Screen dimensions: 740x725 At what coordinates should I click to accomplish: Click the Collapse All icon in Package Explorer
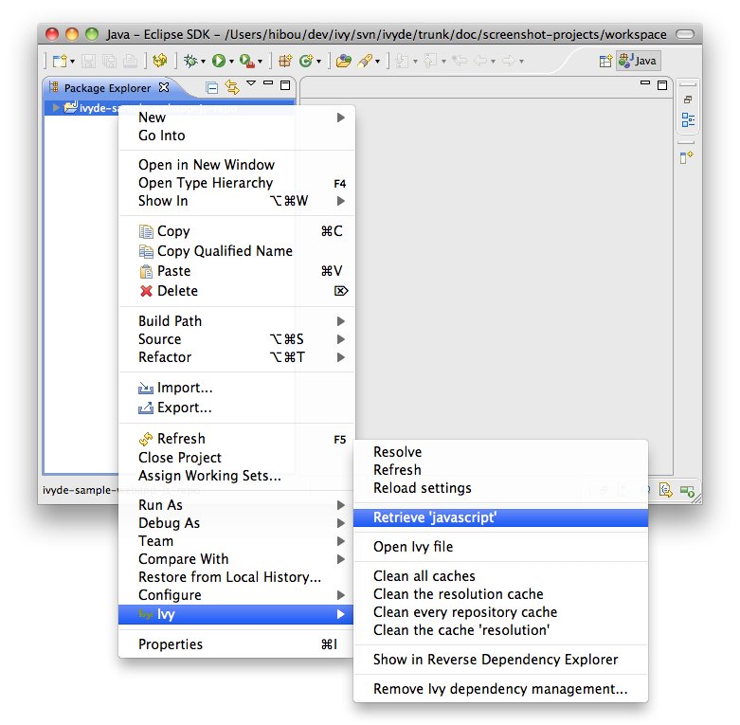(x=212, y=88)
